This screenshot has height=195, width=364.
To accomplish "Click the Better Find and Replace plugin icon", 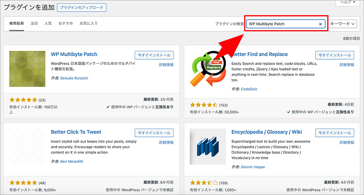I will click(208, 69).
